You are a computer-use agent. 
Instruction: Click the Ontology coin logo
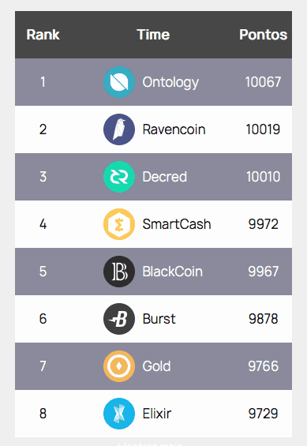point(119,82)
